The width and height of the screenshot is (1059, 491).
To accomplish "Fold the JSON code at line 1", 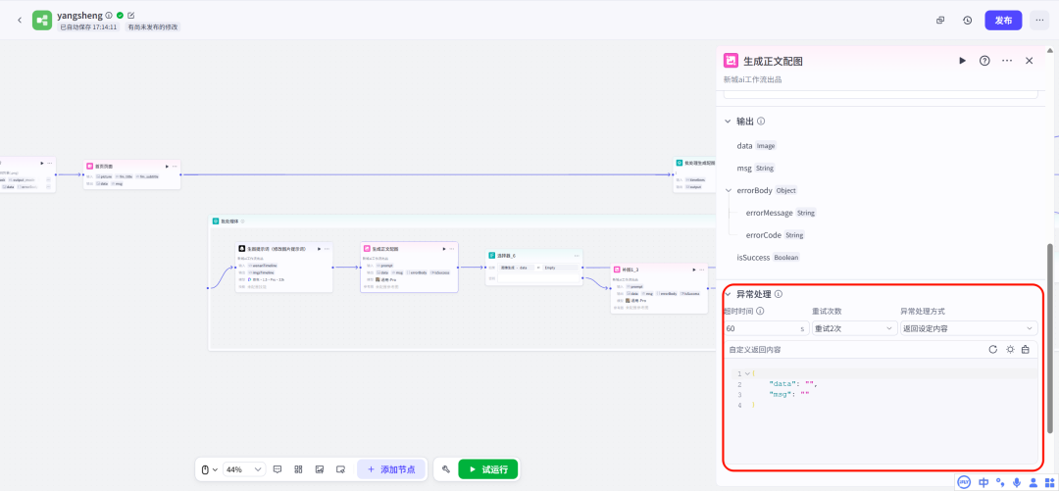I will pyautogui.click(x=747, y=373).
